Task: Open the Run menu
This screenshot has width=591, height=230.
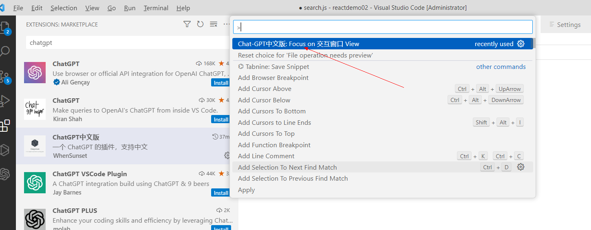Action: (x=130, y=8)
